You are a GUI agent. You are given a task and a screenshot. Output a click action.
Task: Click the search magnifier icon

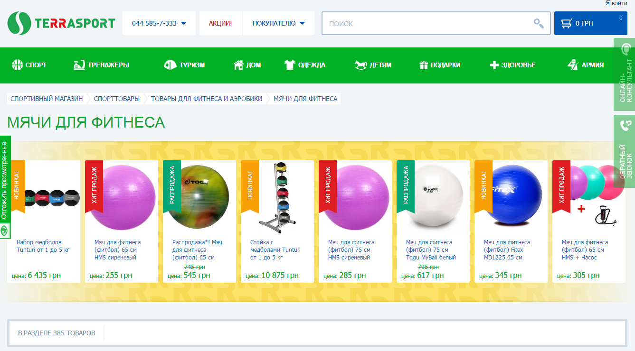[538, 23]
